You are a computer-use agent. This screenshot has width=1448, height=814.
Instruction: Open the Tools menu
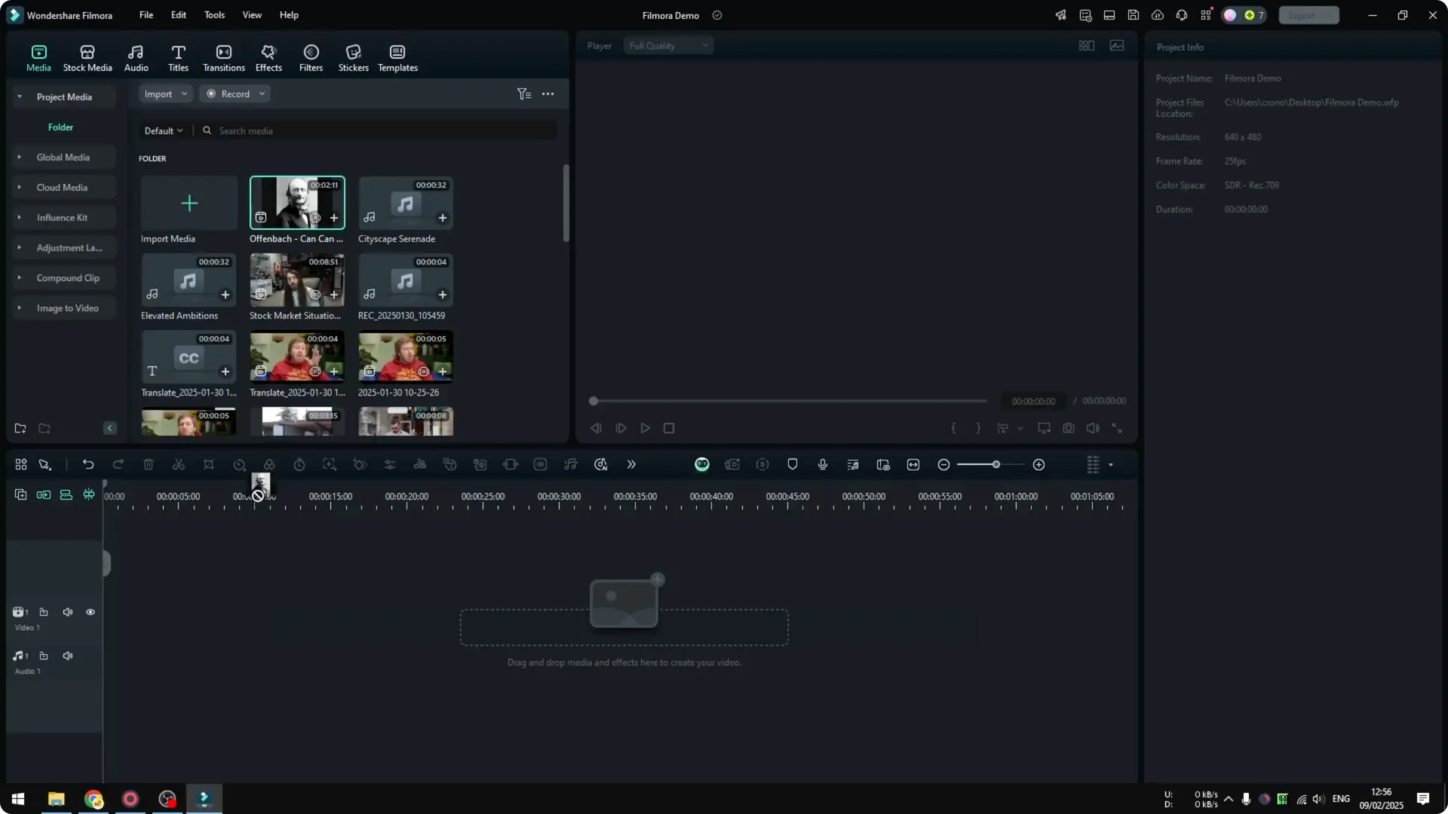(213, 15)
